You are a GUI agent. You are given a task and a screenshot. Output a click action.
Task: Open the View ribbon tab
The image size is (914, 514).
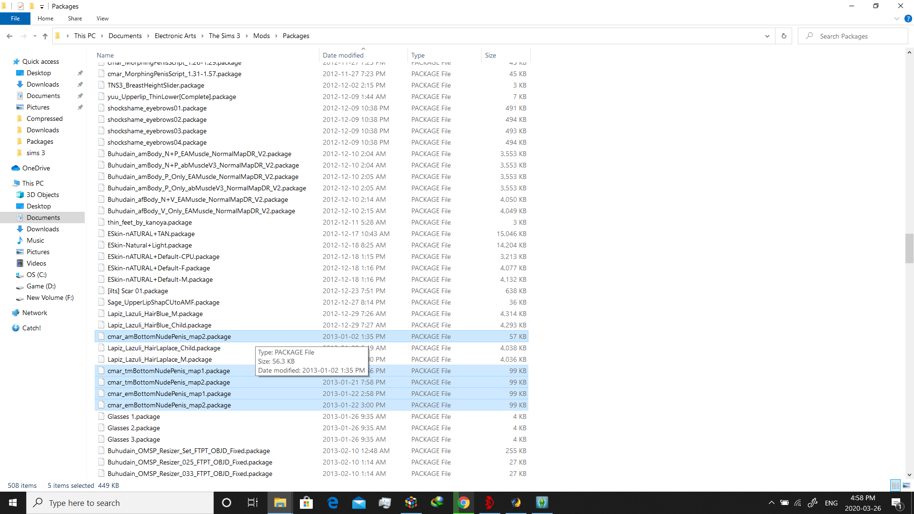coord(102,19)
